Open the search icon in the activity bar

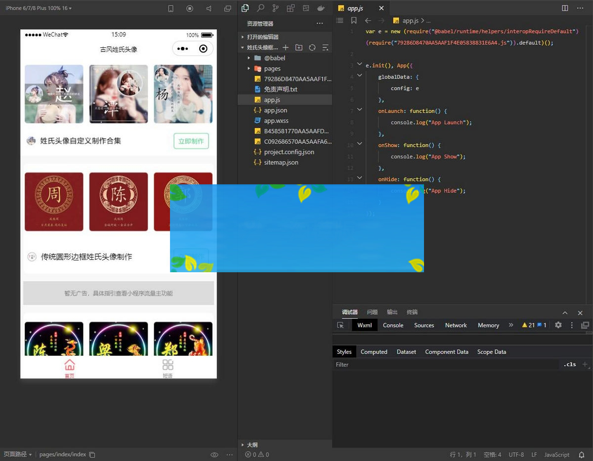pos(260,8)
